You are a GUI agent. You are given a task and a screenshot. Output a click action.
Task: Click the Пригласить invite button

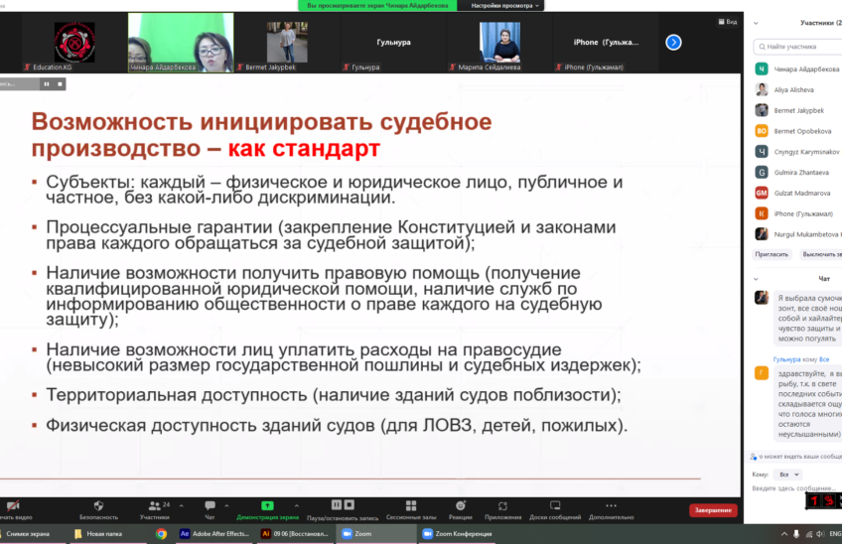pos(772,254)
